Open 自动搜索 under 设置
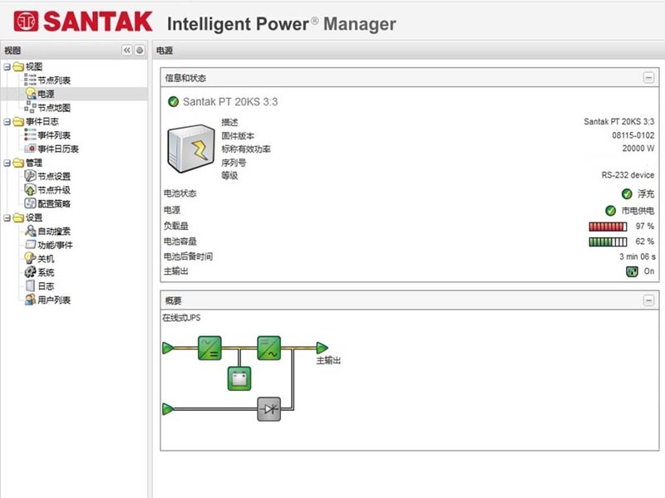The height and width of the screenshot is (498, 665). (54, 232)
